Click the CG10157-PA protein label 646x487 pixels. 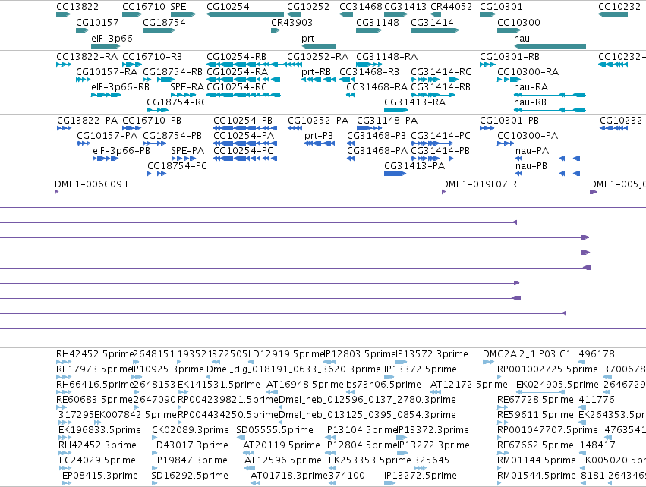tap(107, 136)
